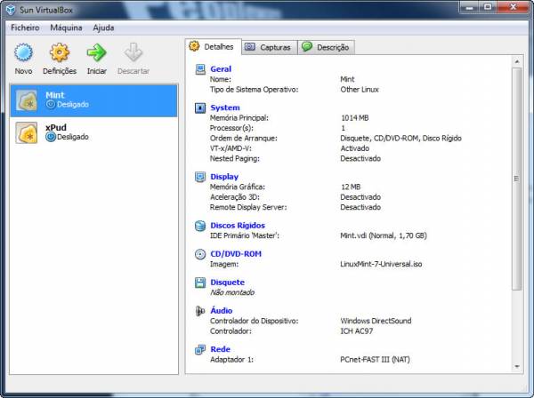Start the VM with Iniciar arrow
The width and height of the screenshot is (534, 398).
click(x=96, y=54)
